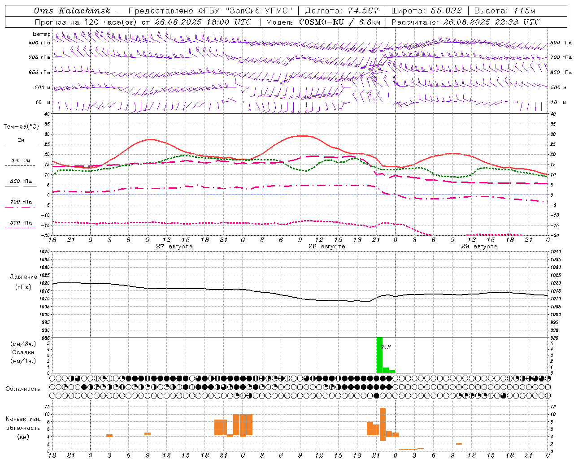Click the Модель COSMO-RU header text

click(323, 22)
